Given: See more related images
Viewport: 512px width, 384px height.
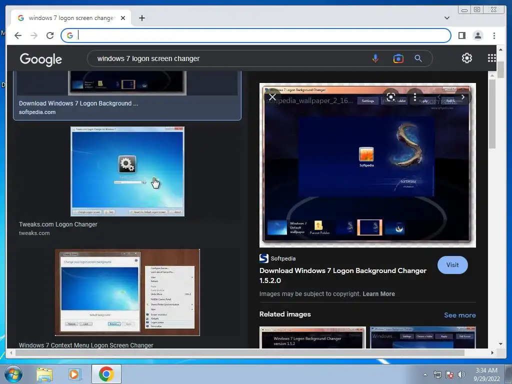Looking at the screenshot, I should [459, 315].
